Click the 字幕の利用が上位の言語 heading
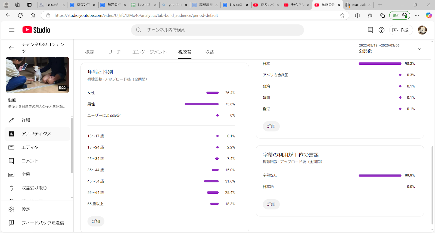This screenshot has width=435, height=233. point(291,155)
